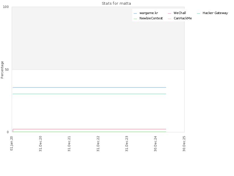The height and width of the screenshot is (176, 234).
Task: Click the Percentage y-axis label
Action: 2,70
